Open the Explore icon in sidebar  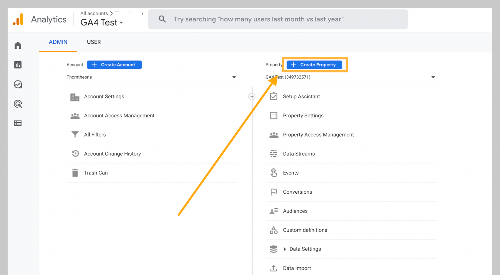[x=18, y=84]
